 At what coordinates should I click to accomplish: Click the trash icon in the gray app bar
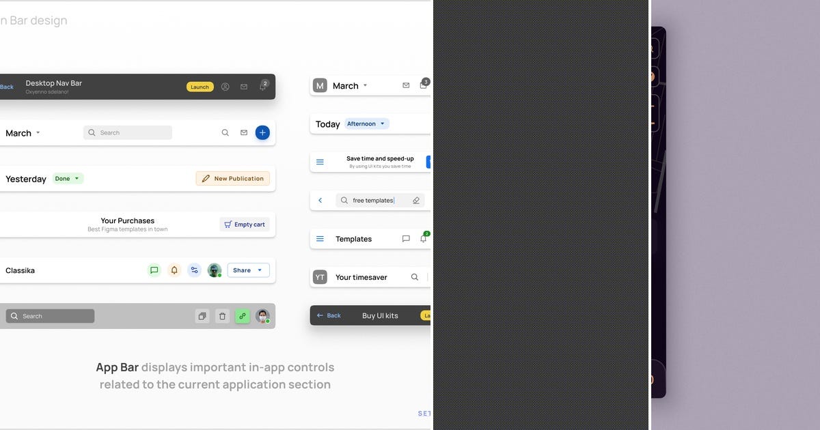(x=222, y=316)
